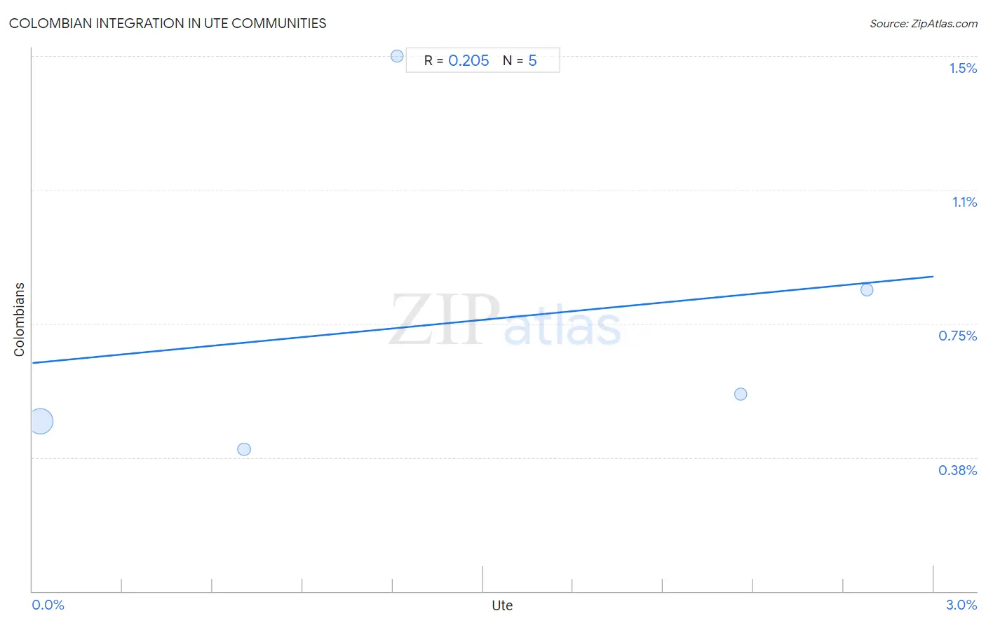
Task: Click the 1.1% y-axis tick label
Action: click(964, 202)
